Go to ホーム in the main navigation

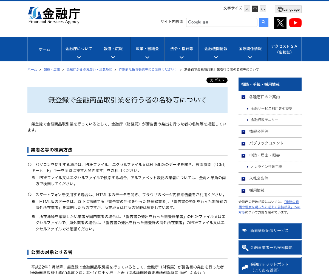44,49
